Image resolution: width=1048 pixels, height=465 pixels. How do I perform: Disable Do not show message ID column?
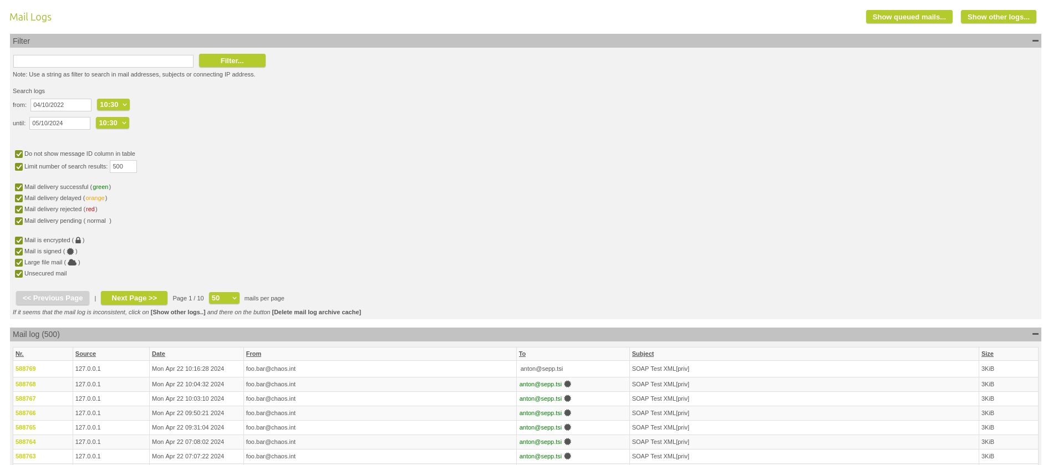pos(19,154)
